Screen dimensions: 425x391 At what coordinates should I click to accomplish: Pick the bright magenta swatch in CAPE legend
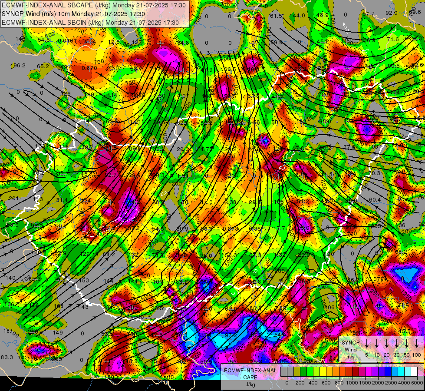pos(369,371)
